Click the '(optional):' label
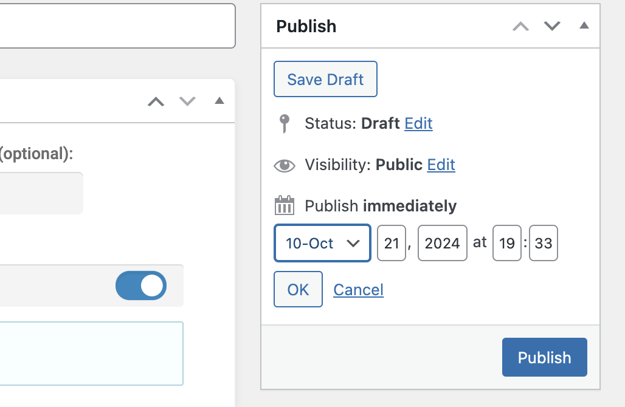 pyautogui.click(x=36, y=154)
